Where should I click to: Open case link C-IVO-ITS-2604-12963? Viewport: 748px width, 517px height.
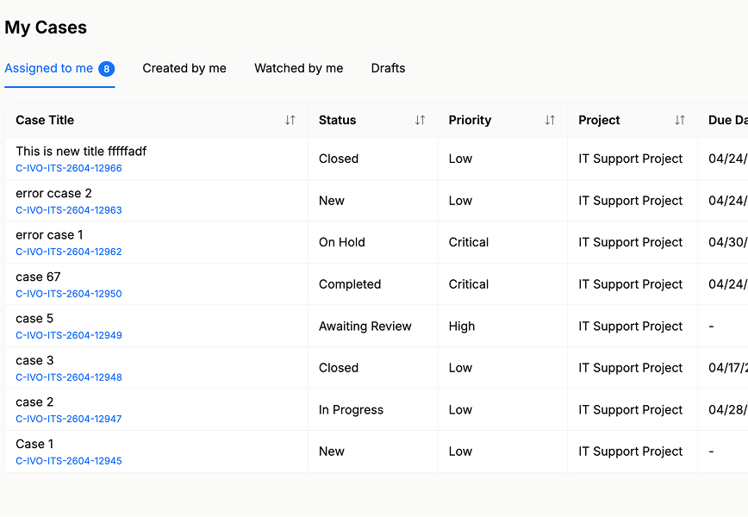click(x=69, y=210)
